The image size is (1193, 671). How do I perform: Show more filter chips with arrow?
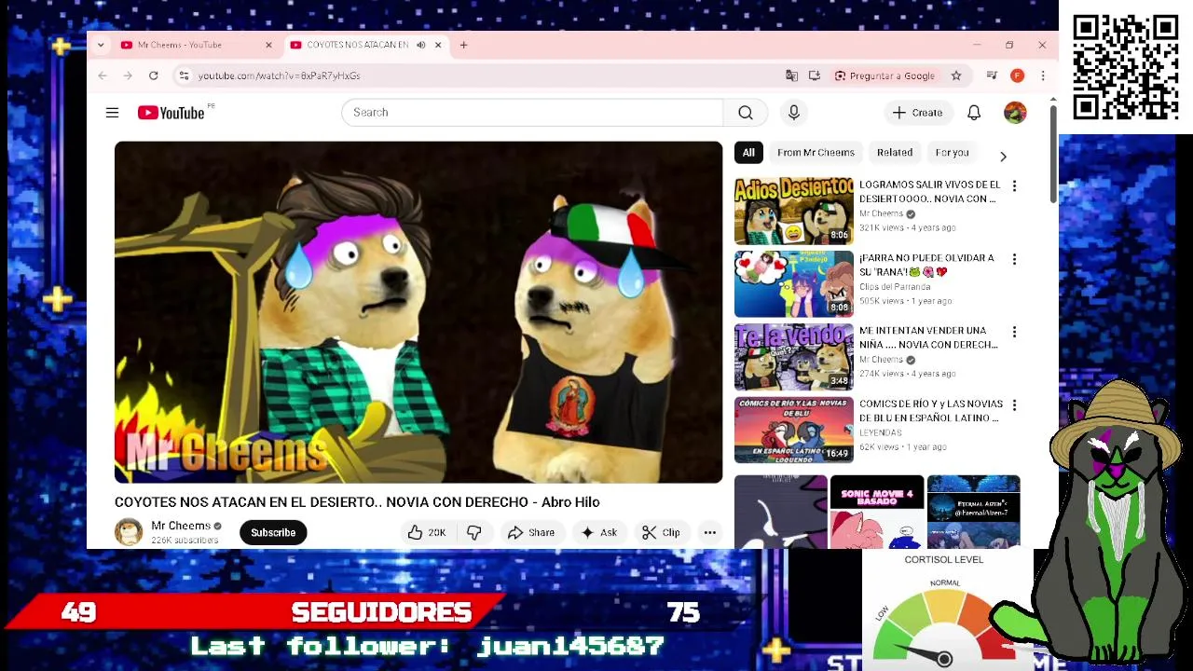pos(1003,156)
